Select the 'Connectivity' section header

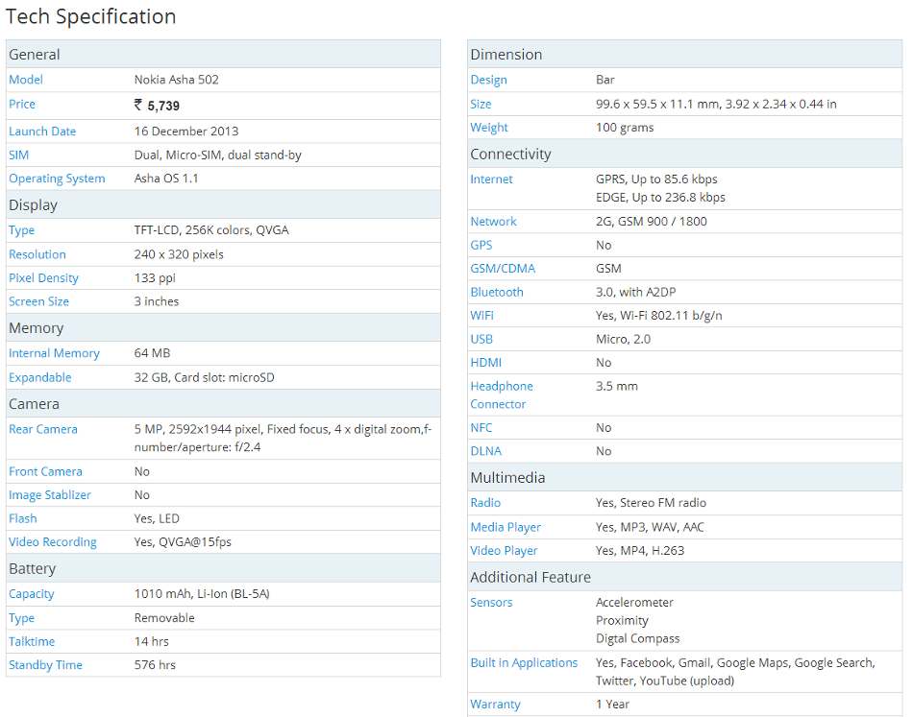(510, 155)
